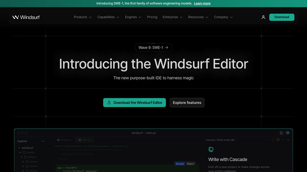Accept the suggested code change
The width and height of the screenshot is (307, 172).
click(180, 164)
